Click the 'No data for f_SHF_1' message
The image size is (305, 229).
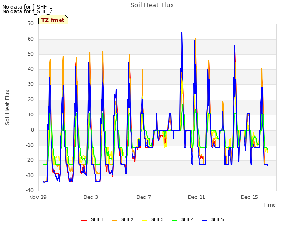27,7
